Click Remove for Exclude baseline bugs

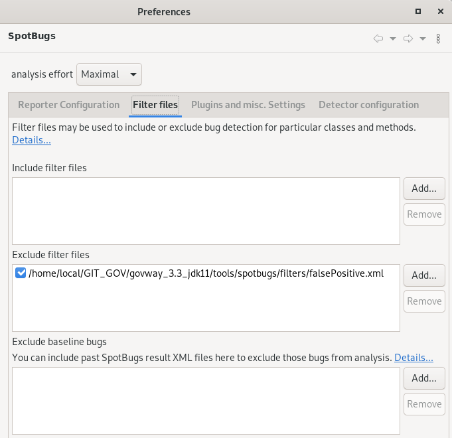424,404
